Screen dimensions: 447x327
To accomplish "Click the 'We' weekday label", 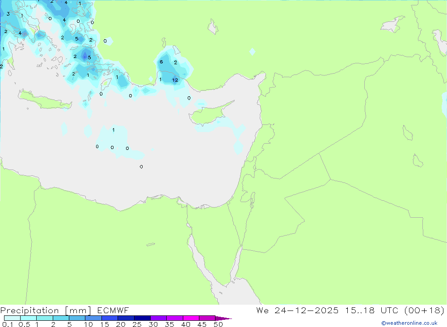I will tap(262, 310).
